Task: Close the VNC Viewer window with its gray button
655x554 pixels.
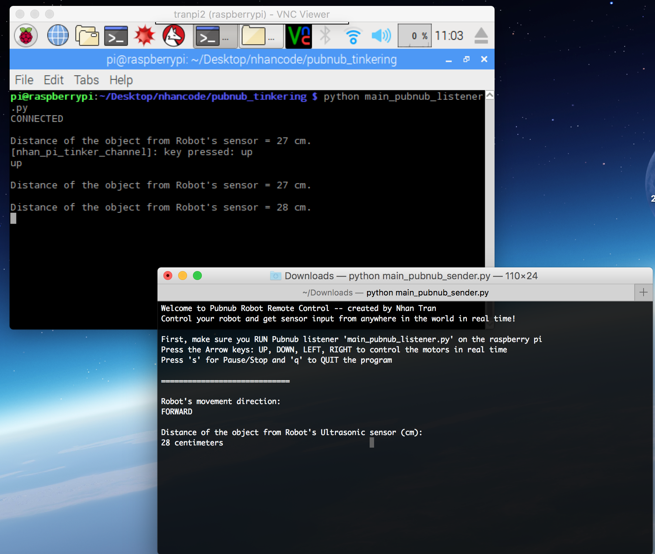Action: coord(20,14)
